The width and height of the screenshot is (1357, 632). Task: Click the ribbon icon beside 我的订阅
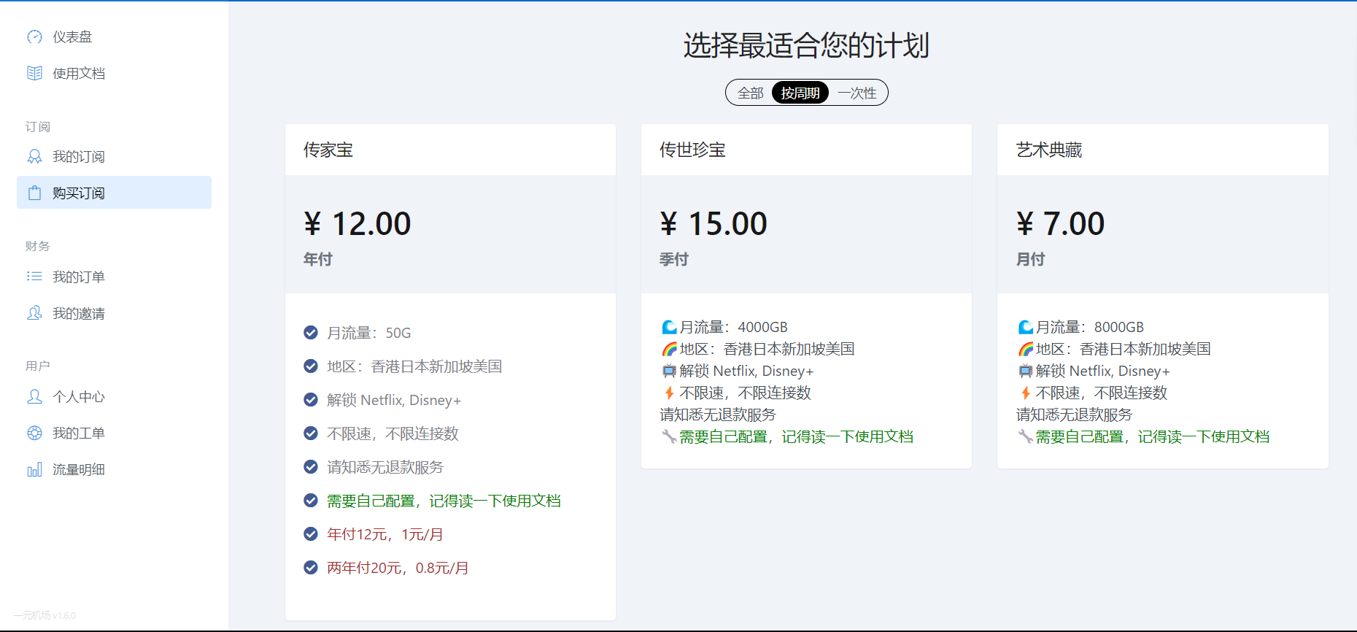click(x=34, y=157)
